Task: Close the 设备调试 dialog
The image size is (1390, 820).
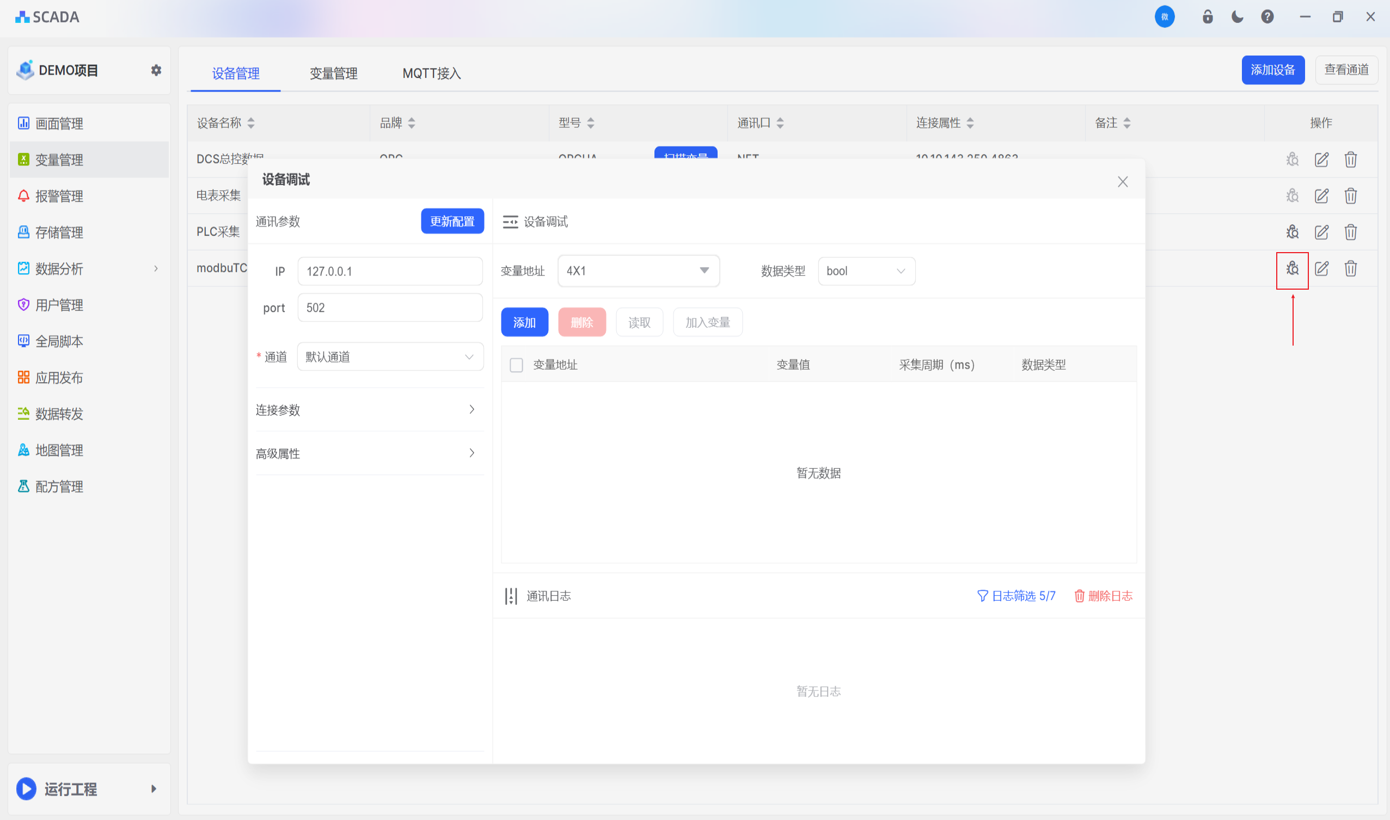Action: pos(1122,182)
